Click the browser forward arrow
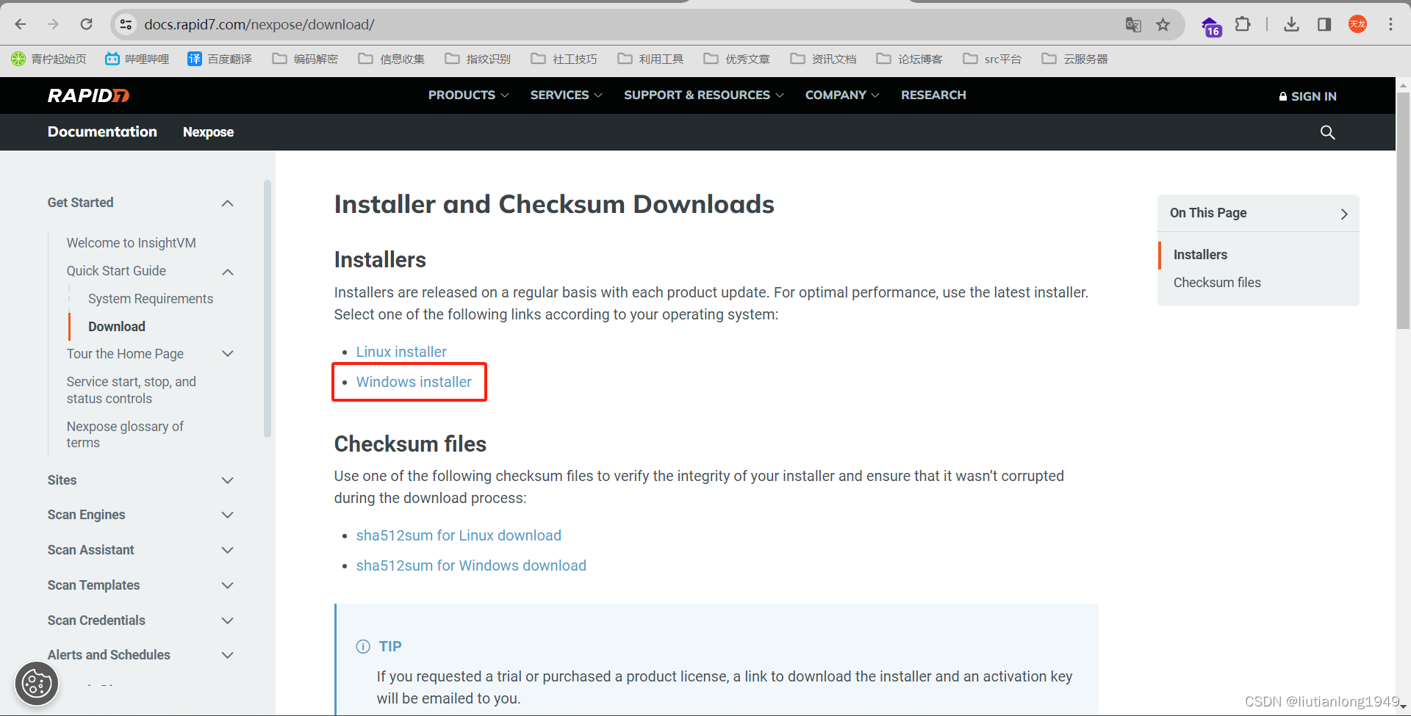 (53, 24)
